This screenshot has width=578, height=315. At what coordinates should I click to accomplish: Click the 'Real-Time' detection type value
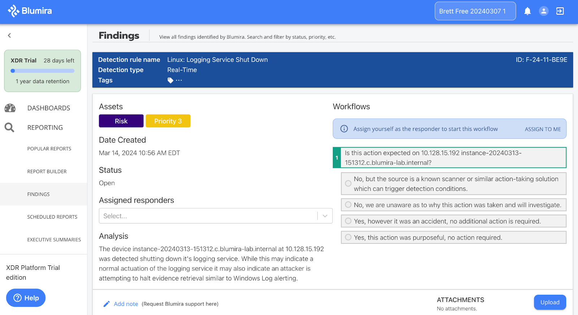click(182, 70)
